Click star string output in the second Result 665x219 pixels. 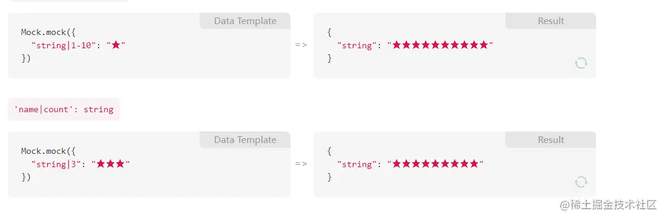pos(435,164)
